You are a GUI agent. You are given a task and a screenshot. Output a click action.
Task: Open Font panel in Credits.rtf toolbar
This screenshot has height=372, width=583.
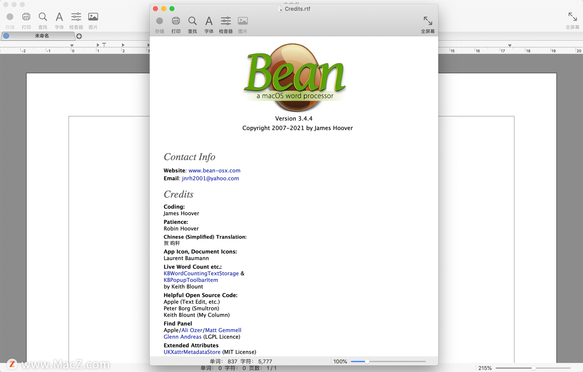coord(209,21)
